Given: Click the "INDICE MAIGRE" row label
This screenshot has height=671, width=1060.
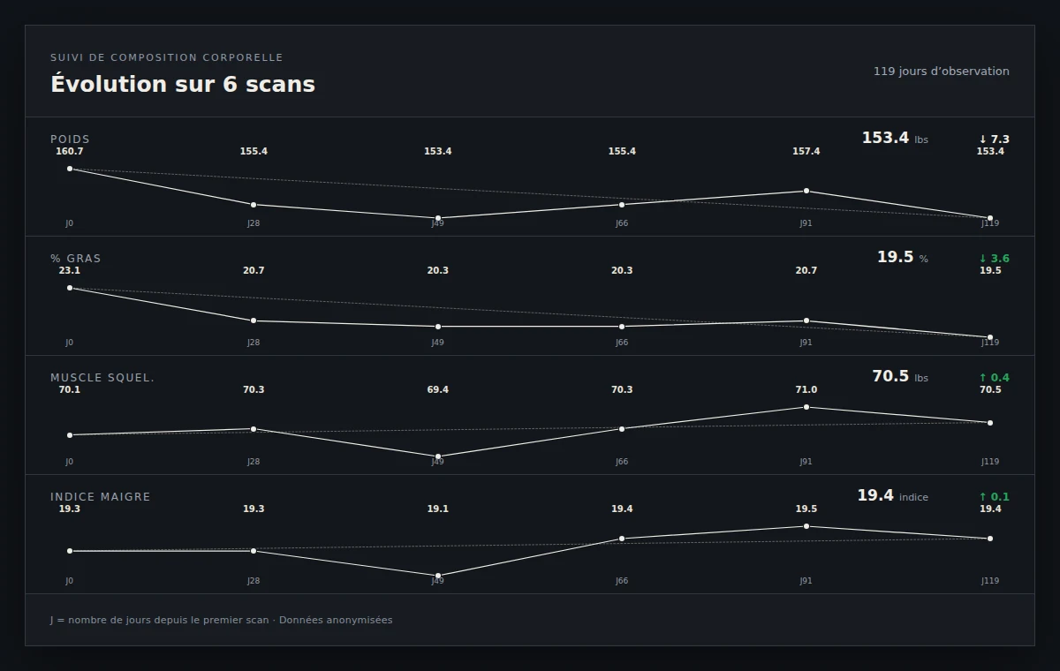Looking at the screenshot, I should pos(101,497).
